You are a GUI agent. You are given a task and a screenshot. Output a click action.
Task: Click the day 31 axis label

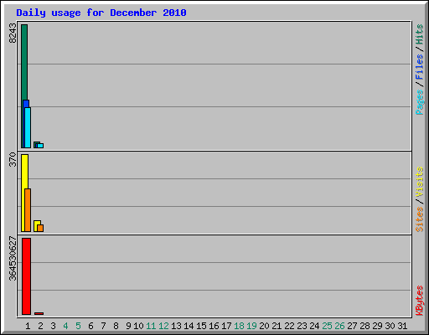pos(402,326)
